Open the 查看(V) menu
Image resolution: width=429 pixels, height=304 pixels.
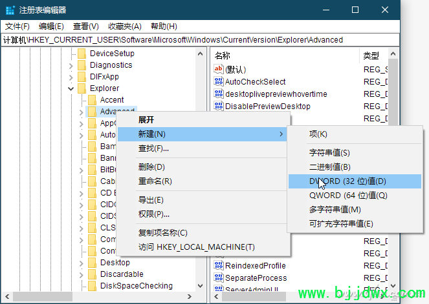(x=85, y=26)
